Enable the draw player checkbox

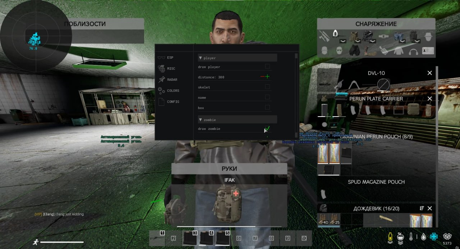click(x=267, y=66)
